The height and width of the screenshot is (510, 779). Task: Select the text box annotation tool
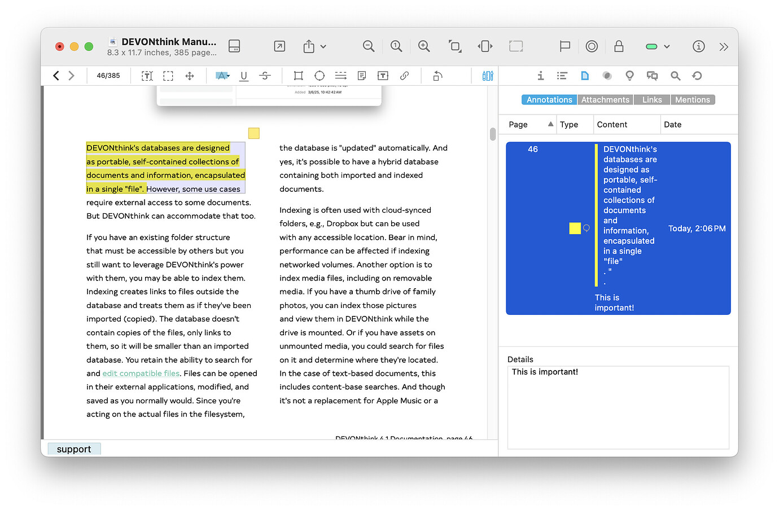tap(383, 75)
